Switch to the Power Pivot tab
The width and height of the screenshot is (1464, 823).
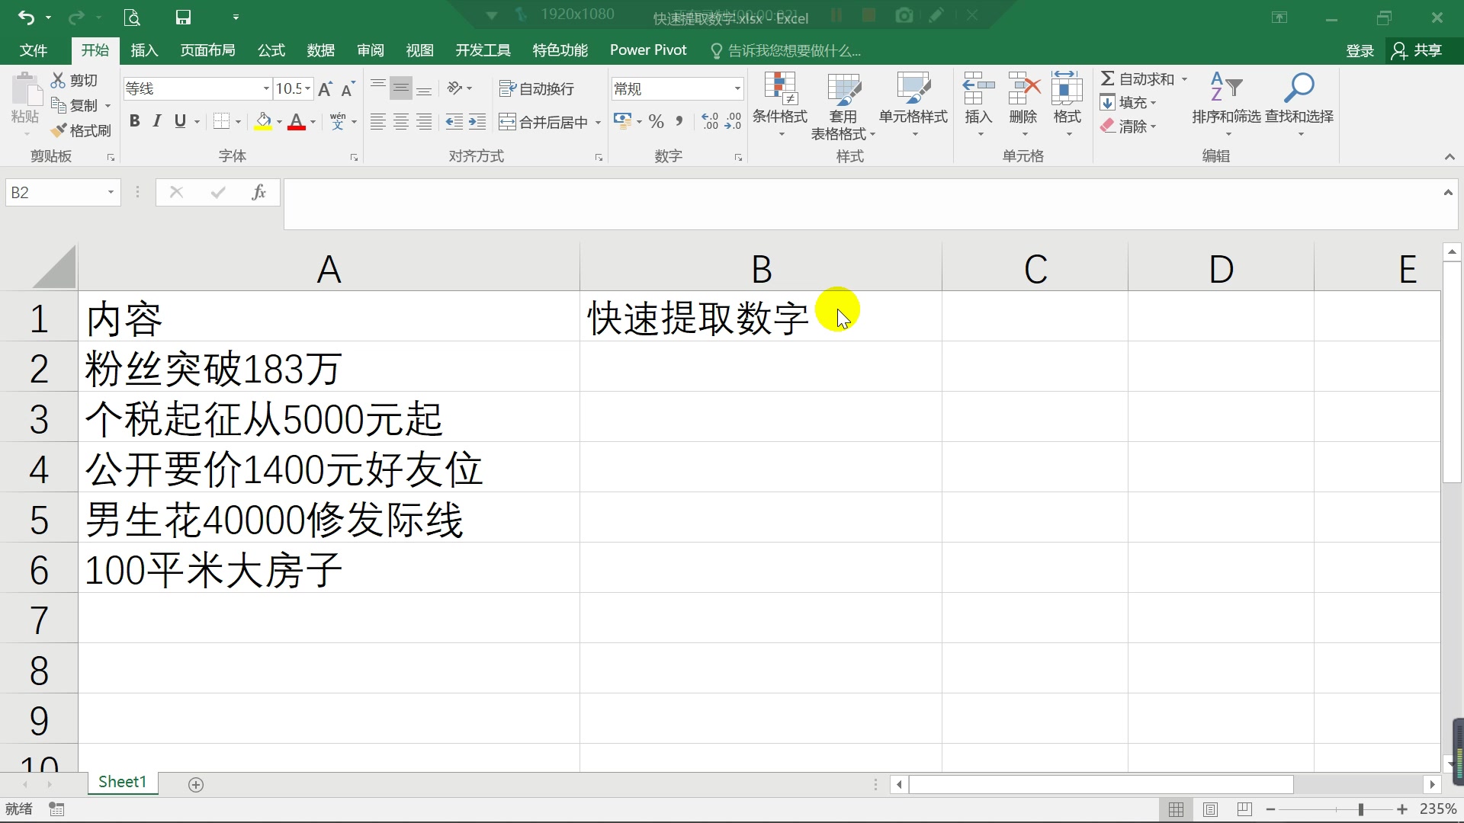[x=648, y=50]
